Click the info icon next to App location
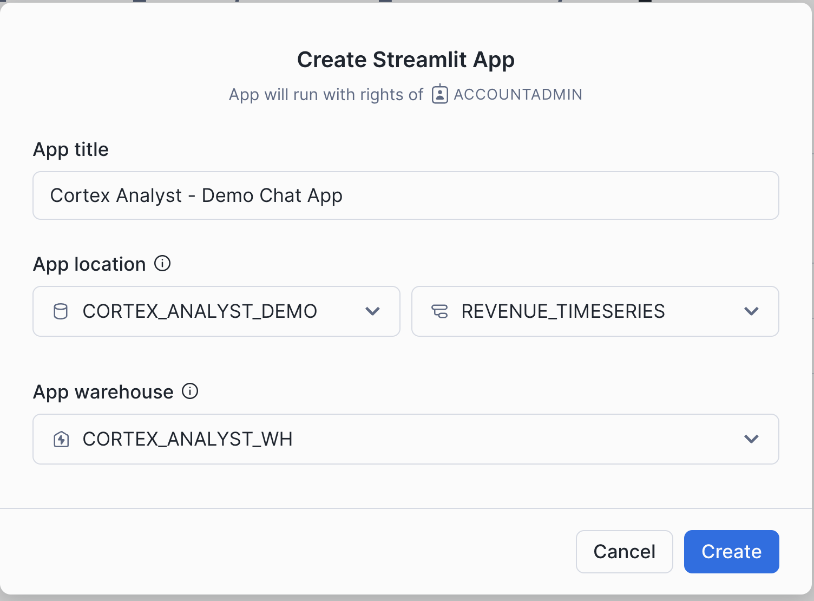814x601 pixels. point(162,263)
